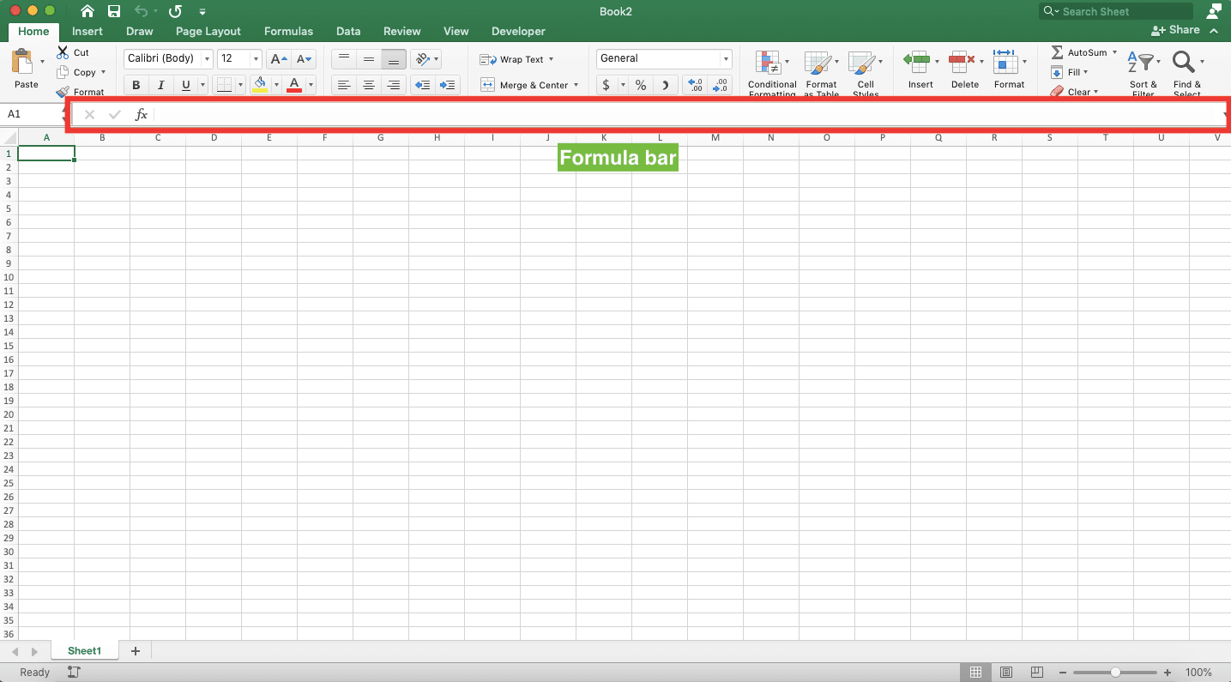Expand the Fill dropdown
1231x682 pixels.
(1085, 73)
